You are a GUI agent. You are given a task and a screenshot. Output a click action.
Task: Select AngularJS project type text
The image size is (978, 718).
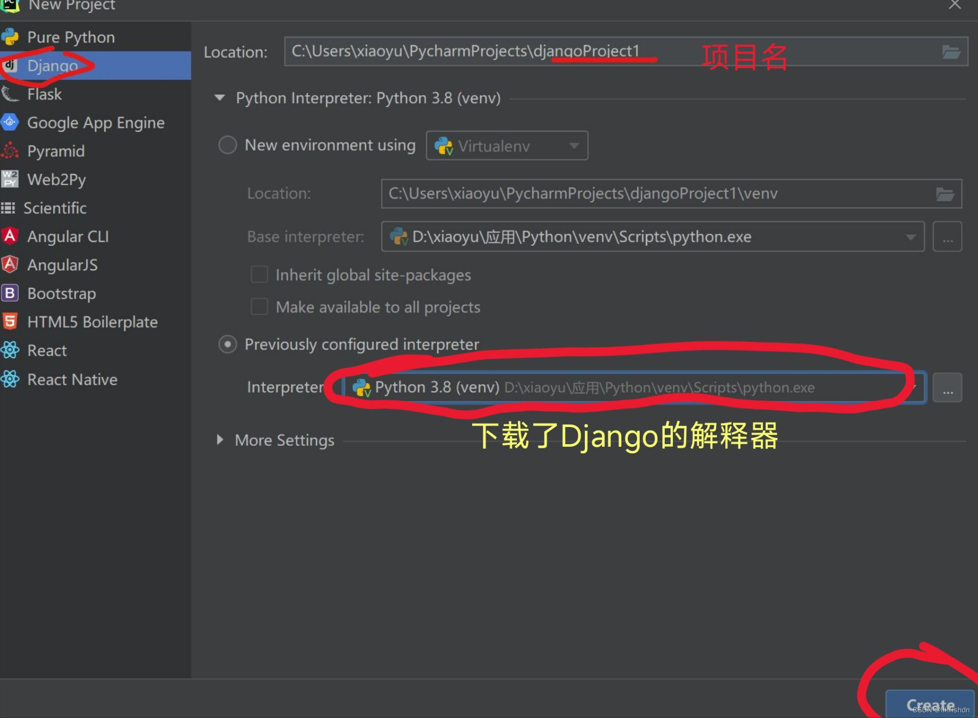(62, 265)
